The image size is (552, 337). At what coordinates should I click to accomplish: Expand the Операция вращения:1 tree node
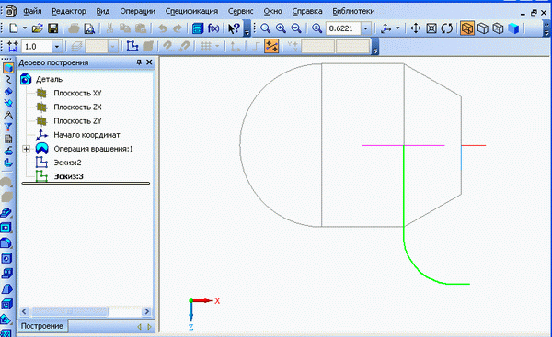click(26, 149)
